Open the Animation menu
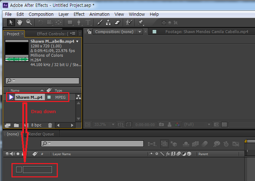Image resolution: width=255 pixels, height=181 pixels. (99, 14)
